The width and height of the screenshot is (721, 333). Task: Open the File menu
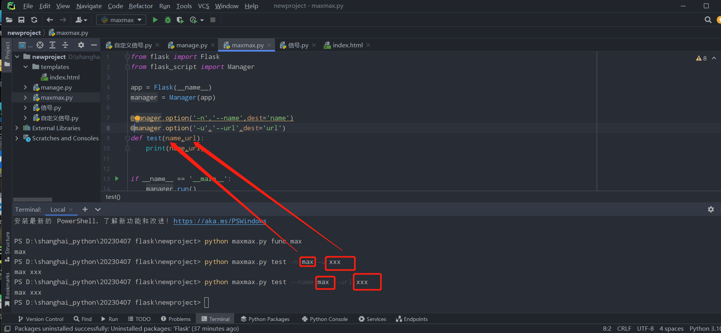(28, 6)
